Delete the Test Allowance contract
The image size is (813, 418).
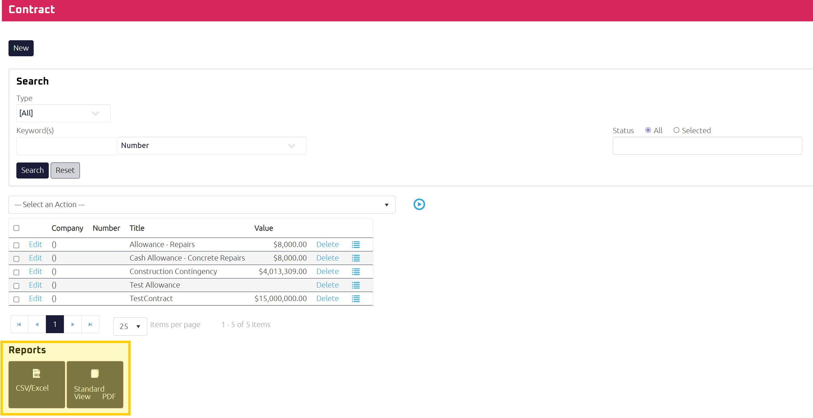[328, 285]
